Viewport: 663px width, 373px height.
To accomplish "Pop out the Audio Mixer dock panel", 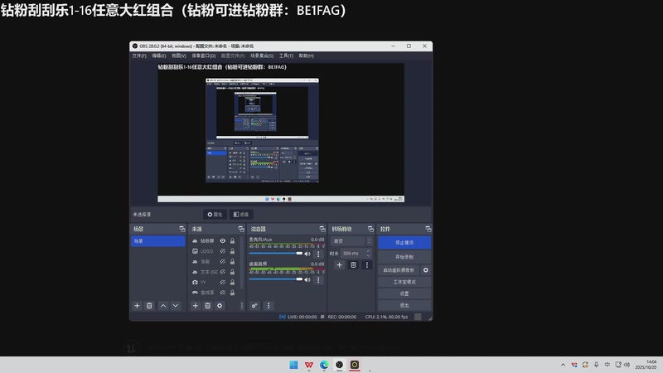I will 322,229.
